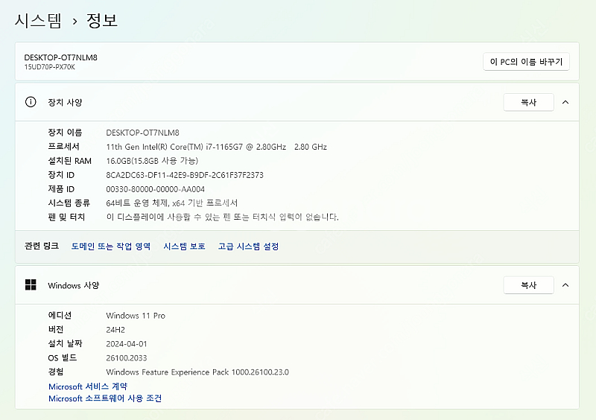Viewport: 596px width, 420px height.
Task: Click the 정보 breadcrumb title
Action: pyautogui.click(x=102, y=20)
